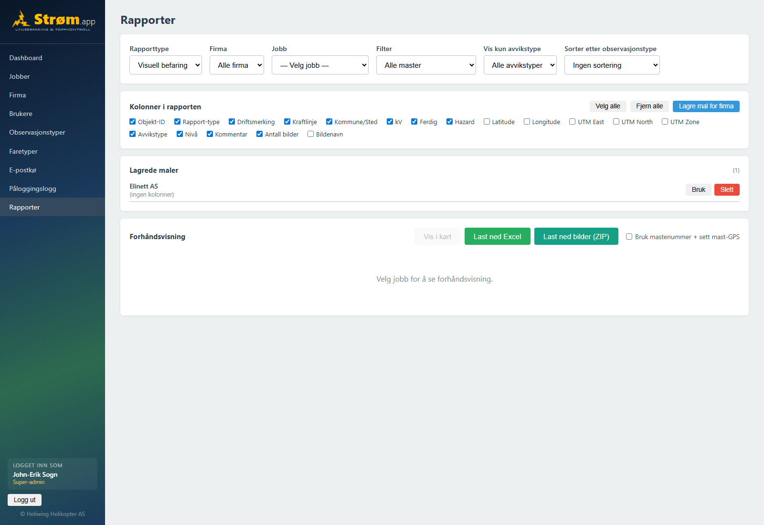This screenshot has width=764, height=525.
Task: Open the Firma sidebar item
Action: [x=53, y=95]
